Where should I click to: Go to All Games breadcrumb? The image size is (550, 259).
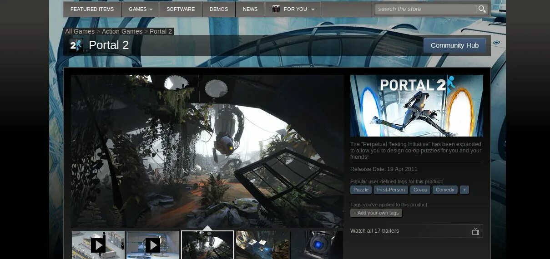pos(80,31)
